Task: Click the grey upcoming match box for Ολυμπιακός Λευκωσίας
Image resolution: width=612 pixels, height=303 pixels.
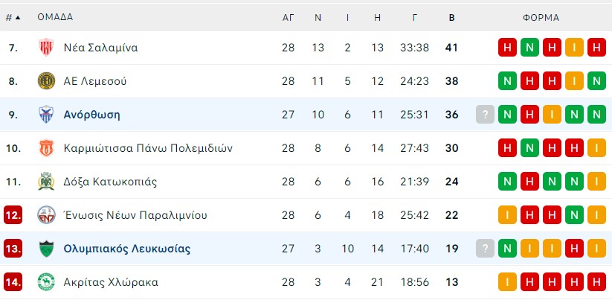Action: point(485,249)
